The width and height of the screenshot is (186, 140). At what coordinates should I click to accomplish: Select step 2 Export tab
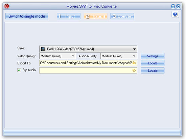tap(96, 16)
